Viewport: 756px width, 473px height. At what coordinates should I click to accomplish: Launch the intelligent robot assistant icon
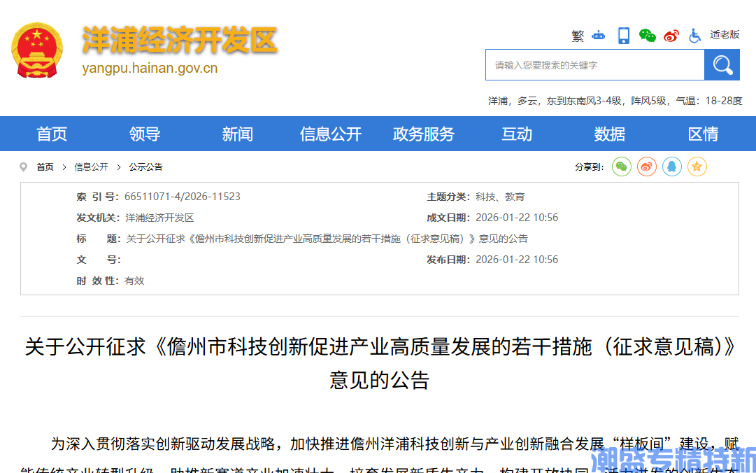coord(598,36)
